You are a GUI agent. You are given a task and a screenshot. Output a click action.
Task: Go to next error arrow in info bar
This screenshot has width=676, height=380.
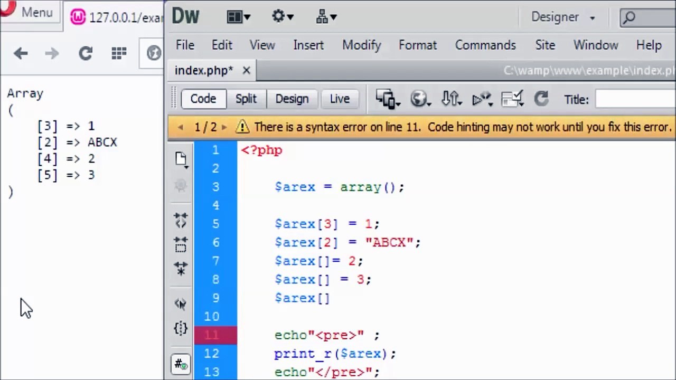coord(224,127)
